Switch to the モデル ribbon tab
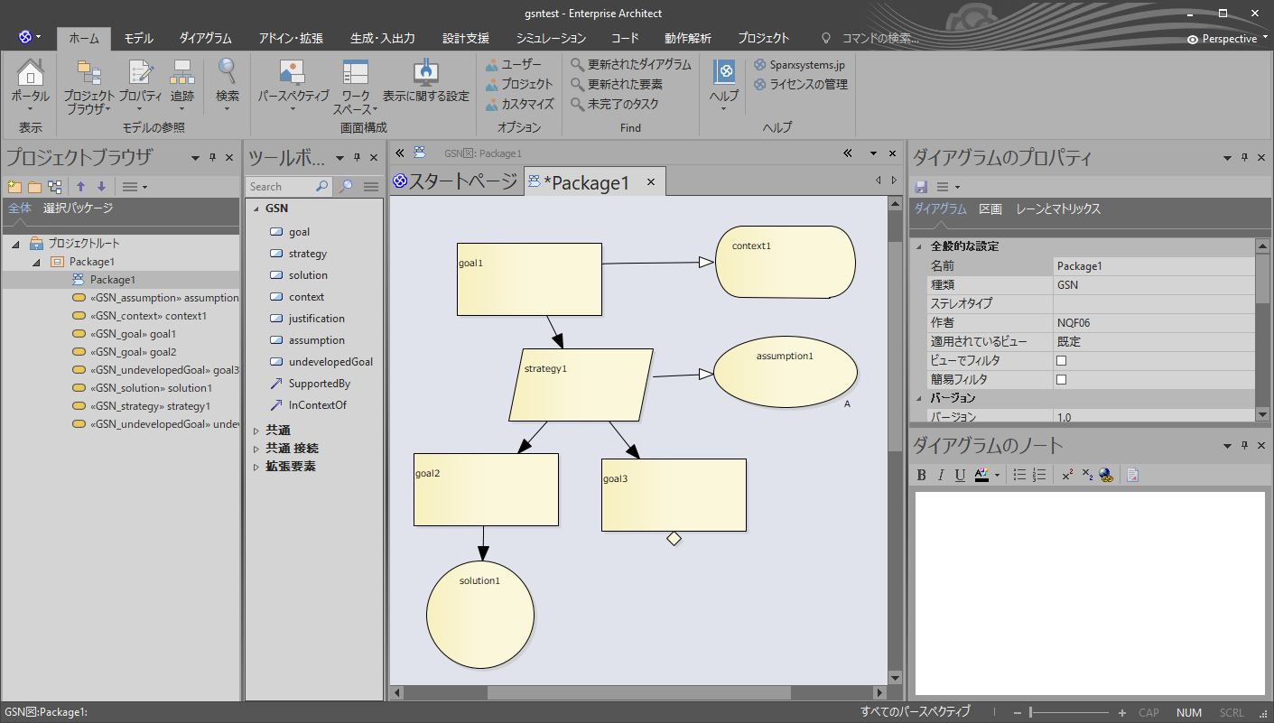The width and height of the screenshot is (1274, 723). click(x=139, y=39)
